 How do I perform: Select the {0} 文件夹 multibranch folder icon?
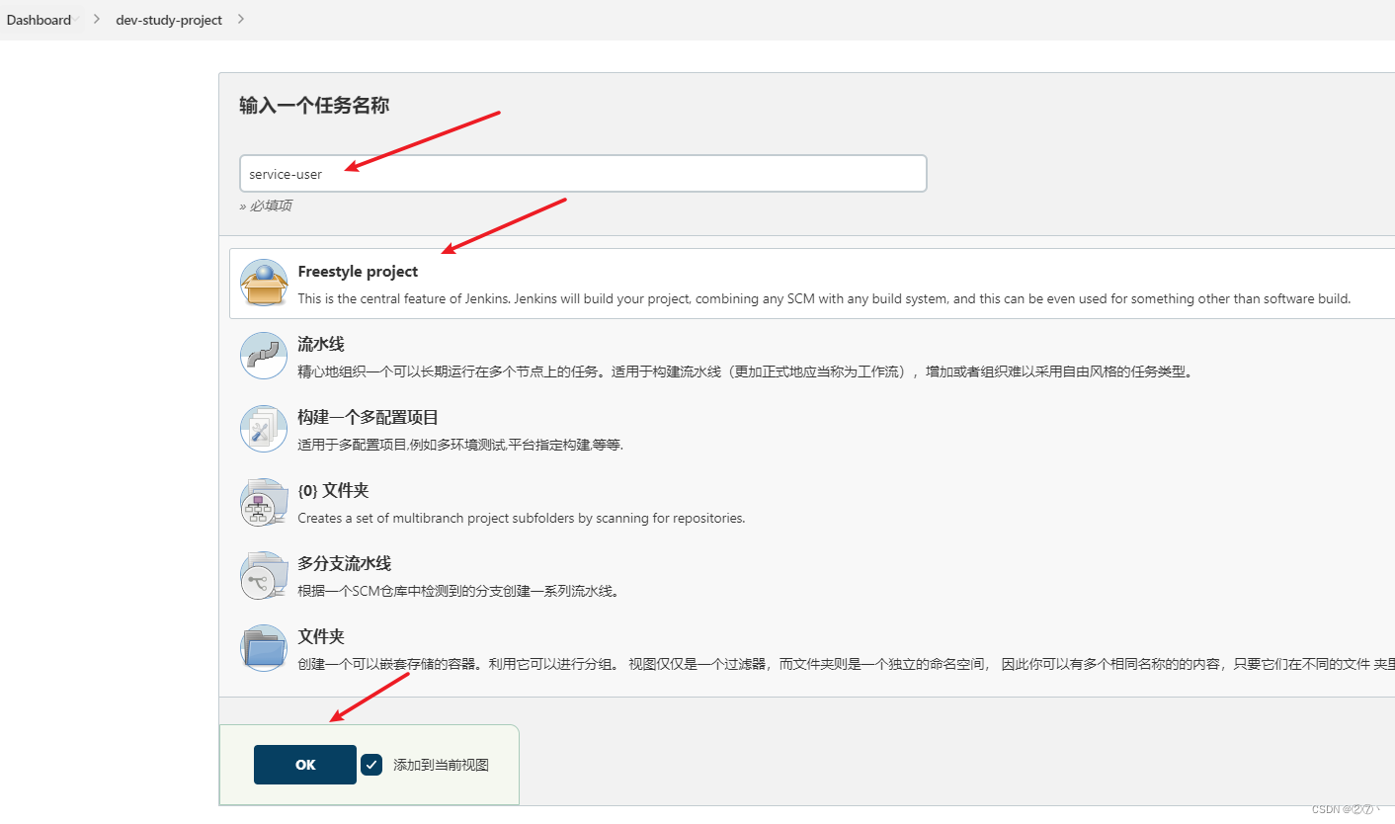[263, 502]
